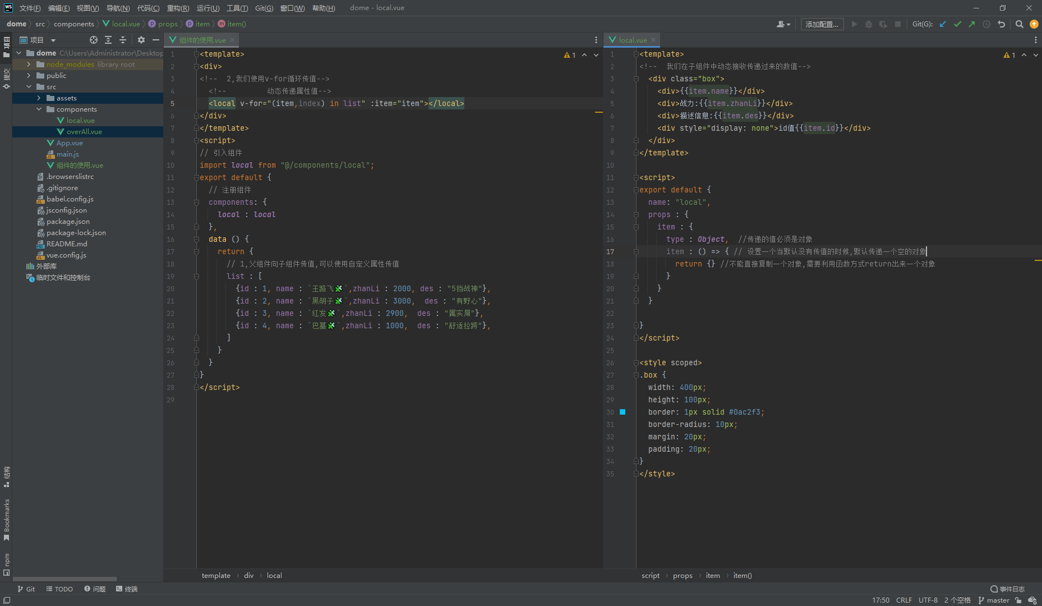1042x606 pixels.
Task: Click the expand all icon in project panel
Action: [x=108, y=40]
